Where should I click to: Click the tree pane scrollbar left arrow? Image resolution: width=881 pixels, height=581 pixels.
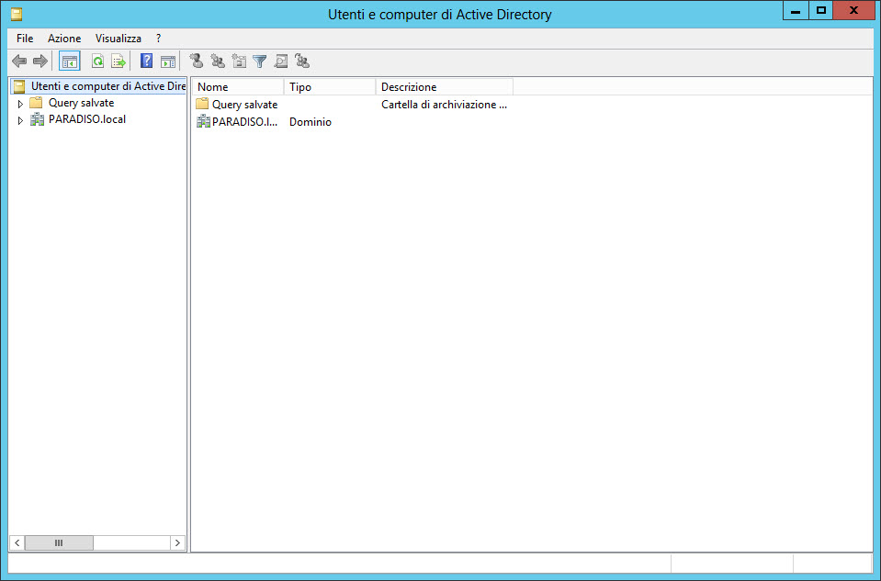pos(17,542)
